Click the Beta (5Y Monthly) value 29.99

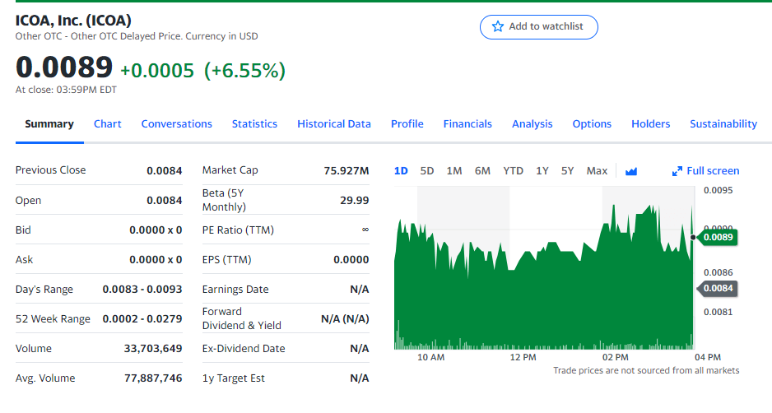[x=355, y=201]
